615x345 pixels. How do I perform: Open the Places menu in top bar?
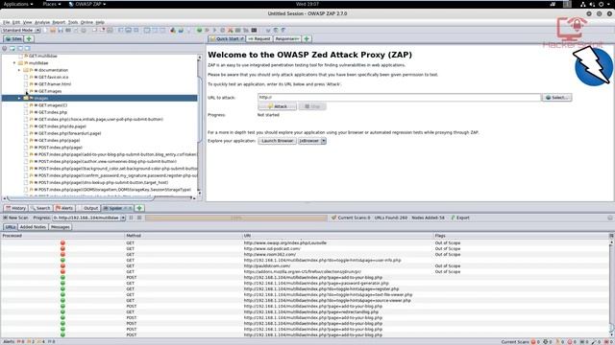(x=51, y=4)
